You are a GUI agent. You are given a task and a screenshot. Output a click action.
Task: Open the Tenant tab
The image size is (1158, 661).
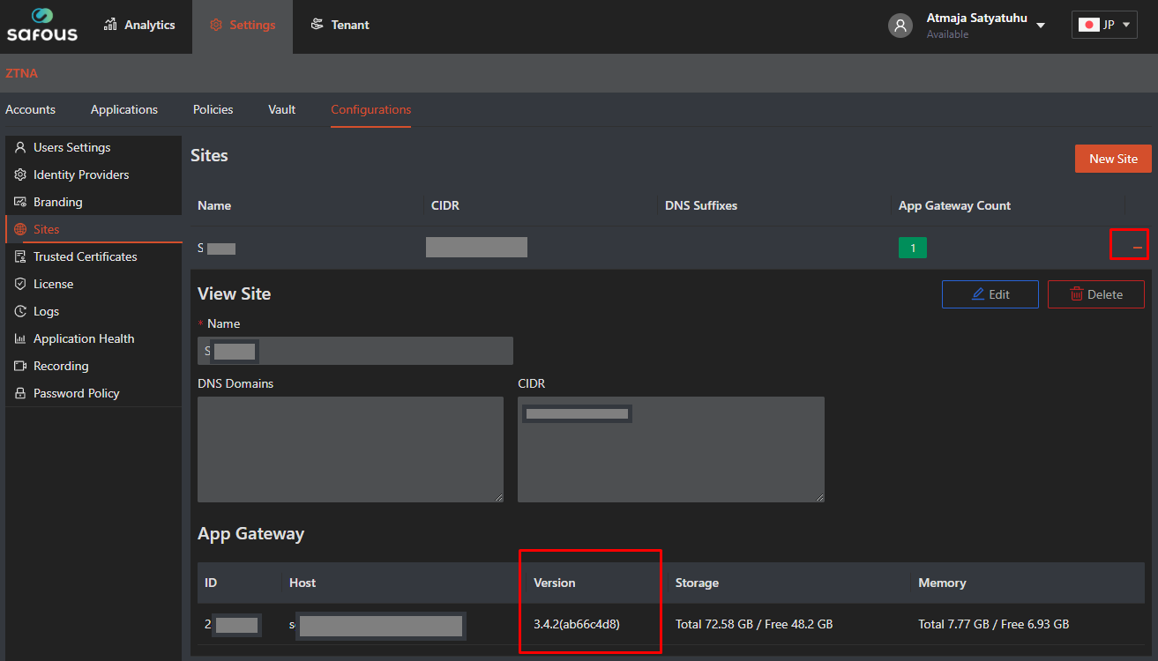click(x=340, y=25)
